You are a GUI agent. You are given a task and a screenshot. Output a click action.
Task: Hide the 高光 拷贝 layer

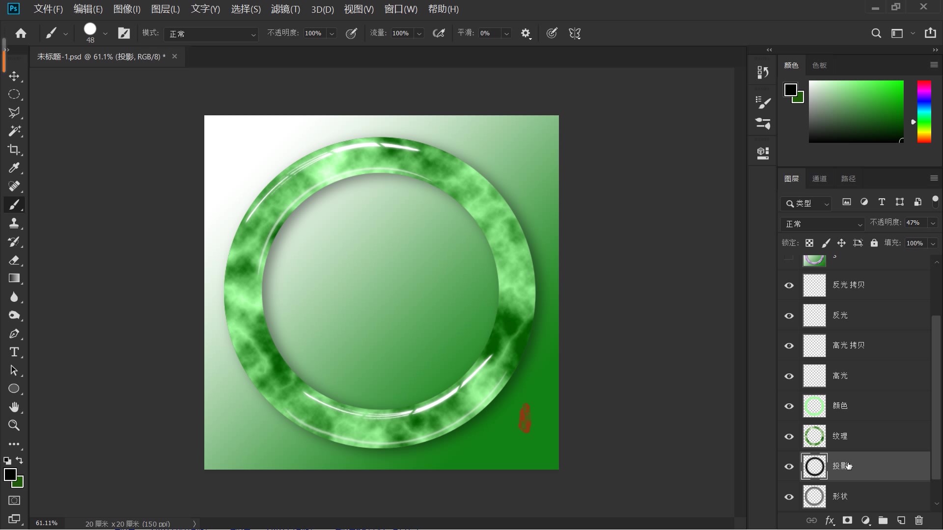tap(789, 346)
